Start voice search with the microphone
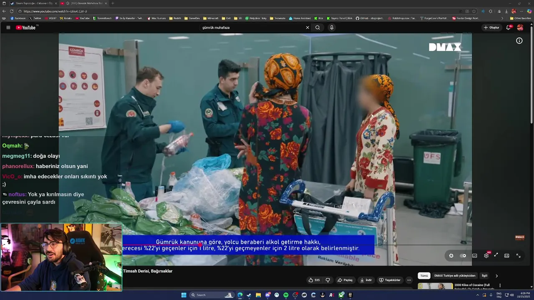Viewport: 534px width, 300px height. coord(332,27)
